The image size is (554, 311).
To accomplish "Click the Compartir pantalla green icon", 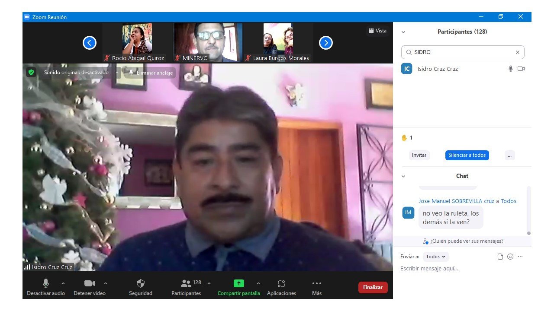I will pos(239,284).
